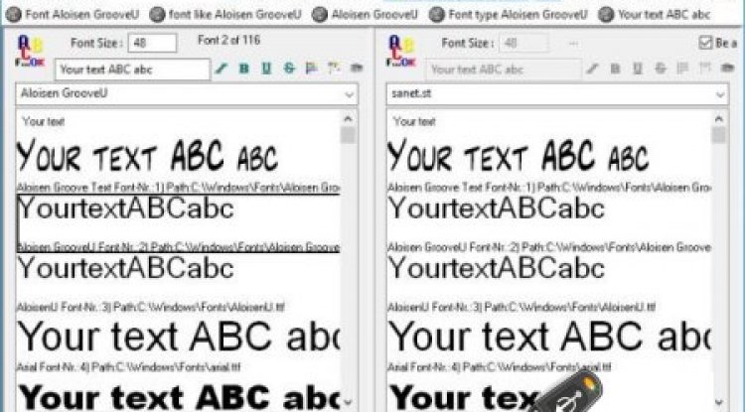745x412 pixels.
Task: Open the 'Your text ABC abc' top link
Action: pos(665,14)
